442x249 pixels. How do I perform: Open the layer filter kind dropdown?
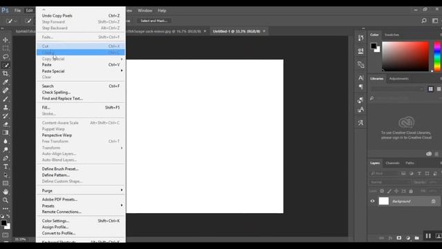[x=384, y=174]
